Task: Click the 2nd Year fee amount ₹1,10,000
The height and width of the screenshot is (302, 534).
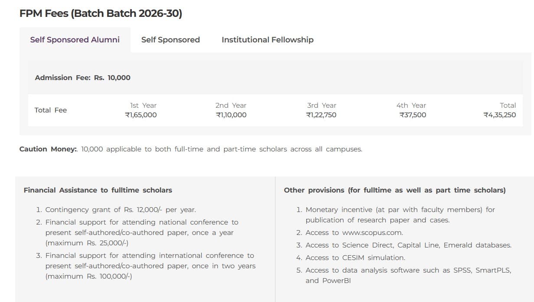Action: 231,115
